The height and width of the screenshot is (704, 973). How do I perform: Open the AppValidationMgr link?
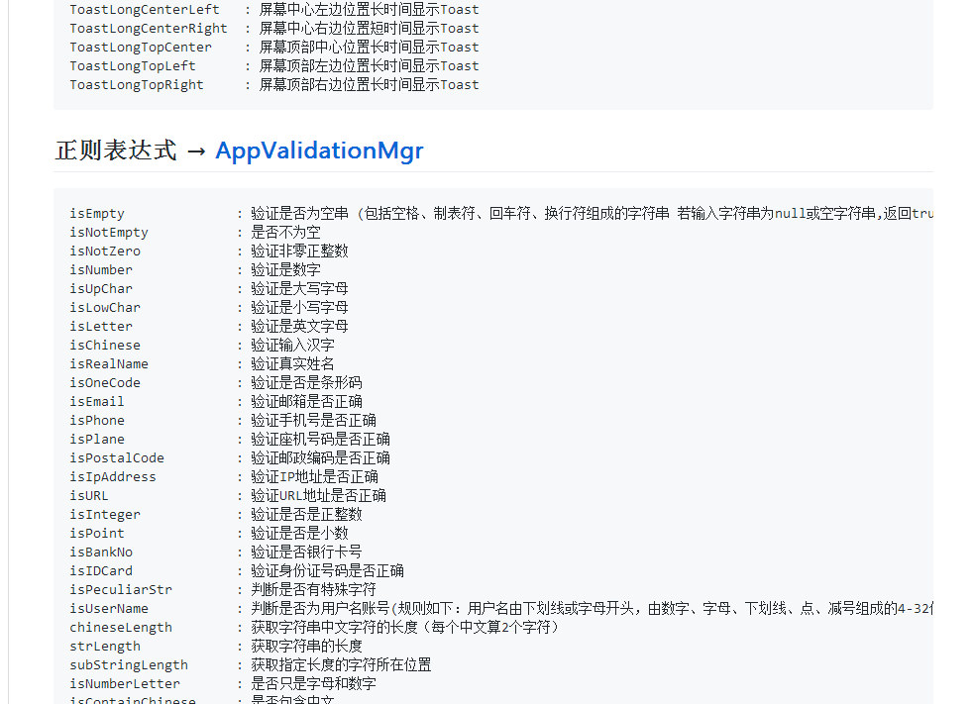(x=319, y=151)
